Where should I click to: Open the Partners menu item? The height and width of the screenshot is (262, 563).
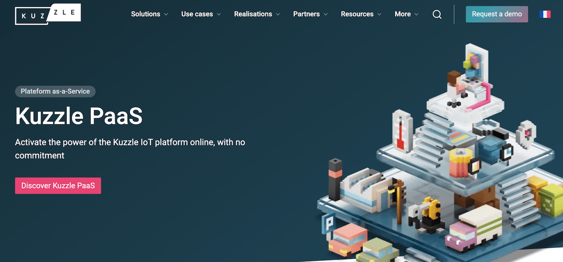pos(307,14)
